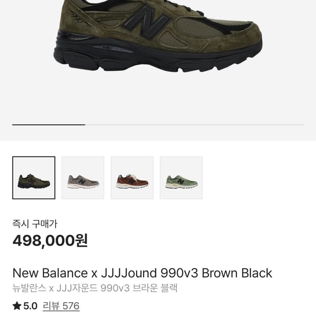Click the star rating icon
This screenshot has width=316, height=316.
17,306
